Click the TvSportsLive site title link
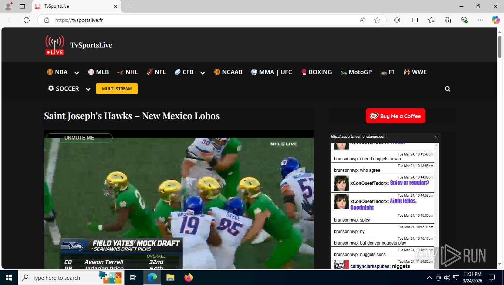 pos(91,45)
